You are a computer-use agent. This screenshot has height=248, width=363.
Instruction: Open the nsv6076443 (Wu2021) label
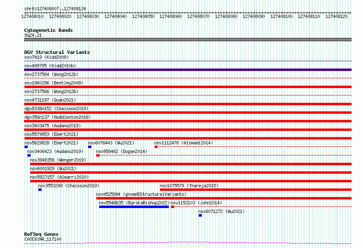click(111, 143)
